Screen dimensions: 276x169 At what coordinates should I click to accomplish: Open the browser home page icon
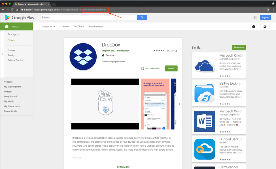pyautogui.click(x=17, y=10)
